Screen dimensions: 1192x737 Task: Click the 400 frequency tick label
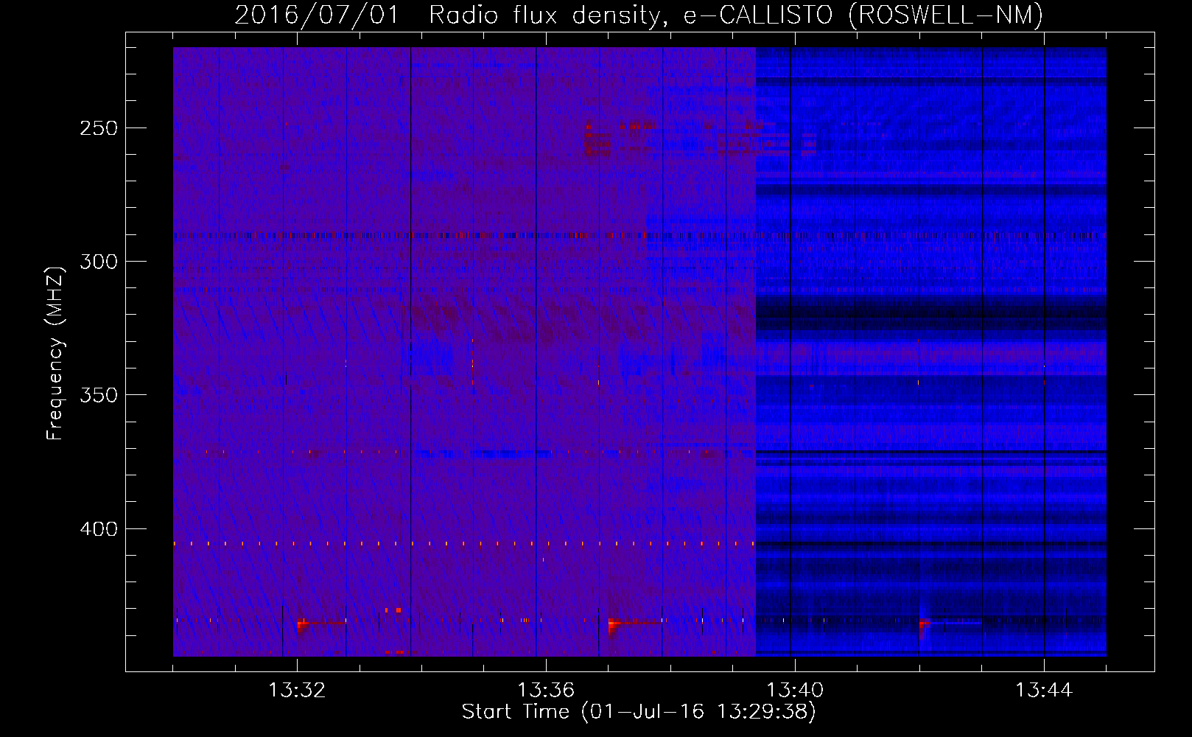[99, 529]
